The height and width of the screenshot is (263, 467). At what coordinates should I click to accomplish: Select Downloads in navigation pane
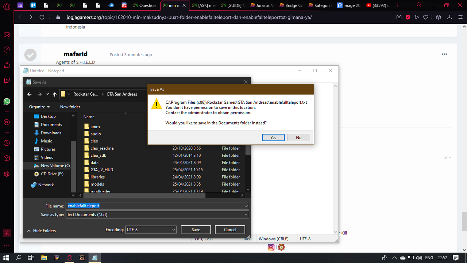coord(51,133)
